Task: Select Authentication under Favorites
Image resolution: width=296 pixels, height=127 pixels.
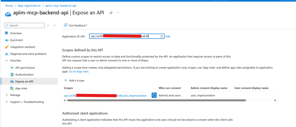Action: pos(25,74)
